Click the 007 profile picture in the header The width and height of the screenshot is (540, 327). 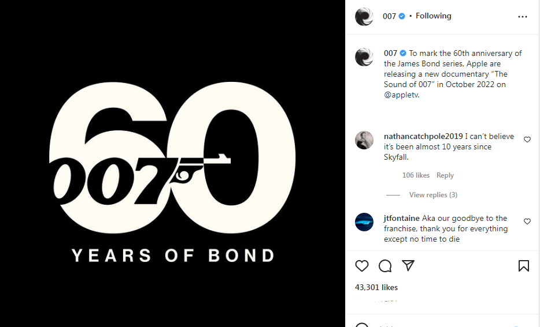(364, 17)
